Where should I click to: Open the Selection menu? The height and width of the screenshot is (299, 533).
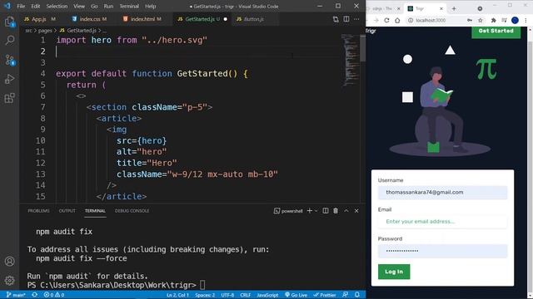[x=57, y=6]
